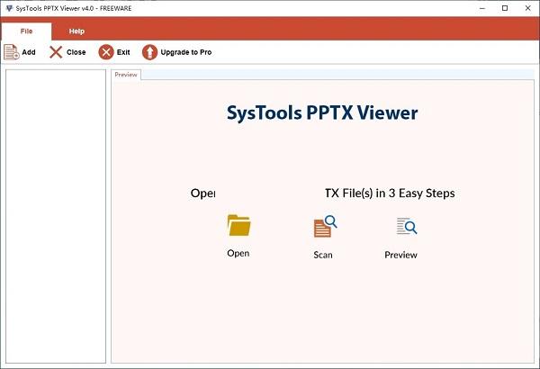Viewport: 540px width, 369px height.
Task: Click the Open step label
Action: [238, 253]
